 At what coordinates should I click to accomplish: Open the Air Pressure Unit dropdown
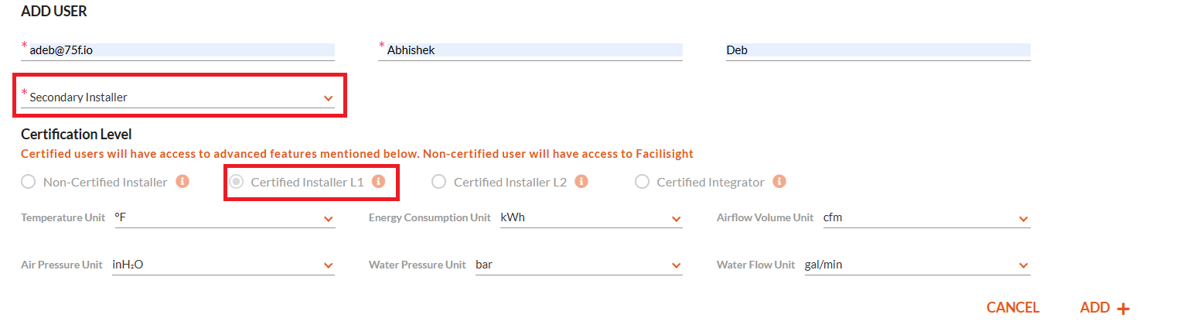click(x=223, y=265)
